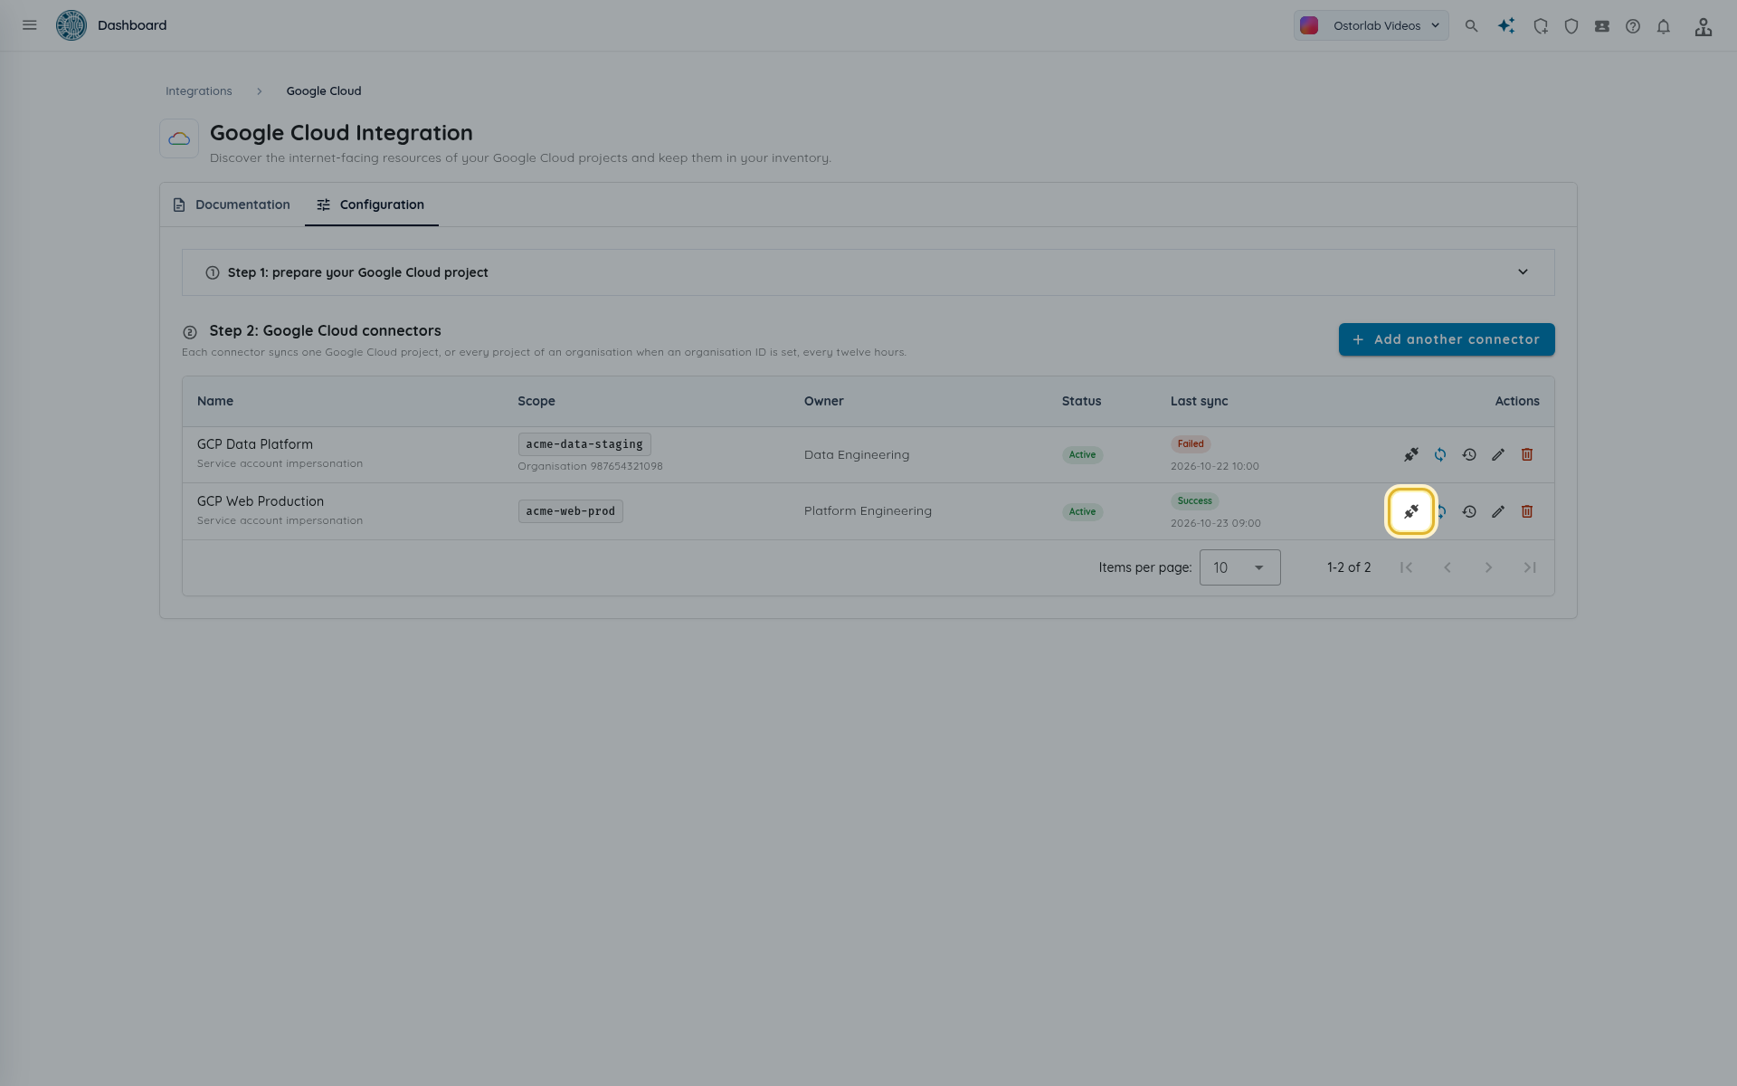
Task: Open the hamburger navigation menu
Action: coord(30,25)
